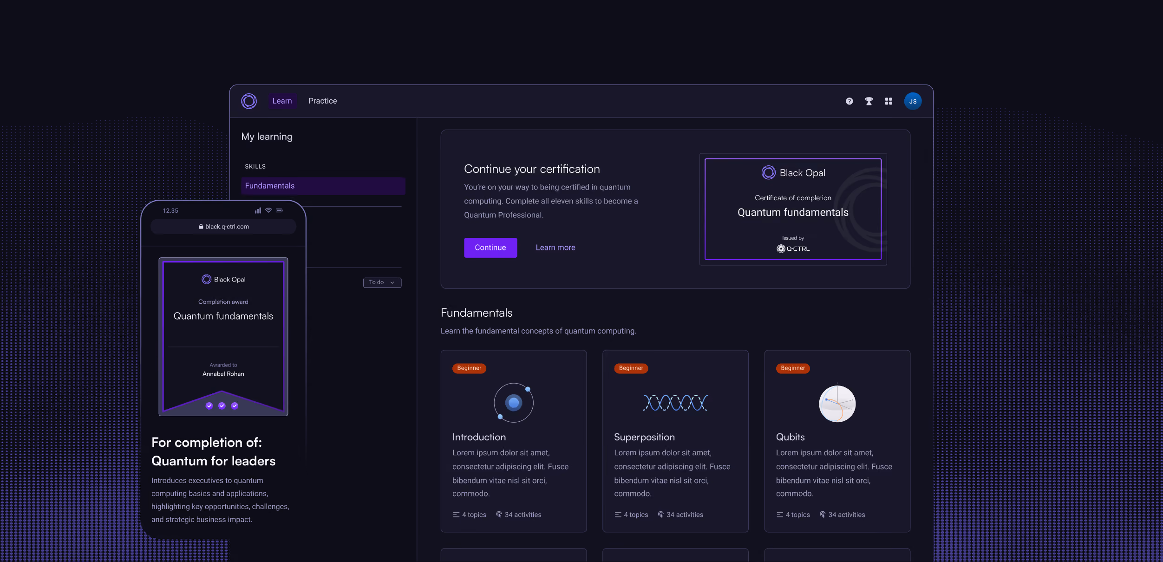Click the activities icon on Qubits card
This screenshot has height=562, width=1163.
pos(822,515)
